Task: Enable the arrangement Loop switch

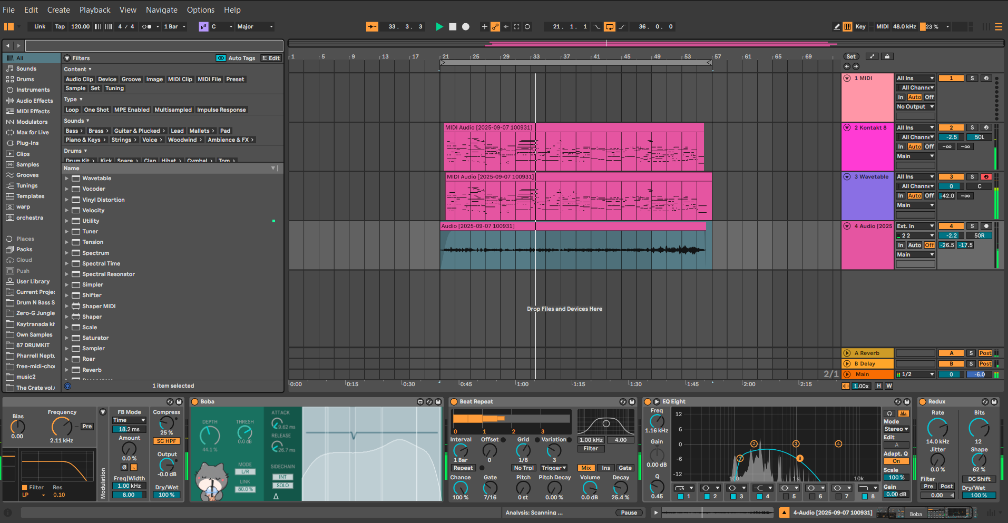Action: (x=609, y=27)
